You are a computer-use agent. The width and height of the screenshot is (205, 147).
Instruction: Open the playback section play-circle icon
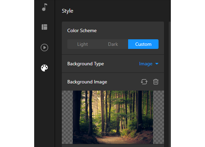pos(44,48)
